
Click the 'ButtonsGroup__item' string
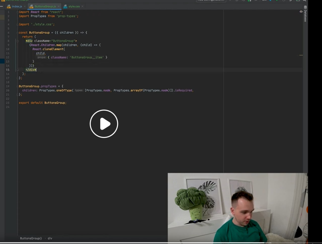point(87,57)
